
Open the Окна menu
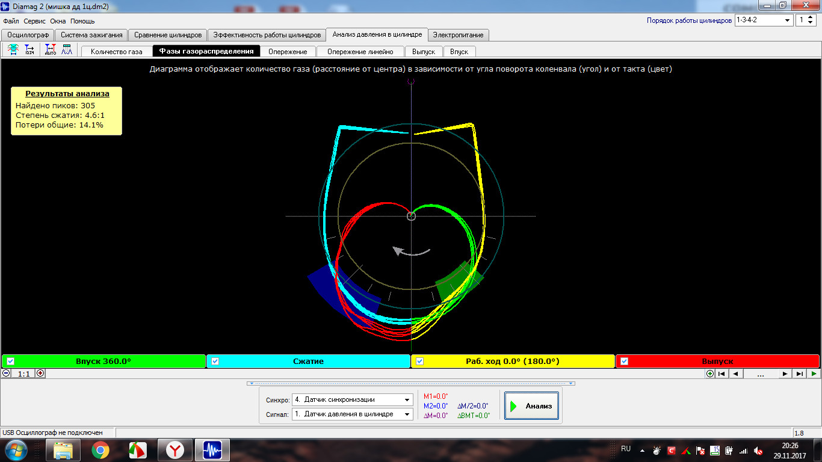58,21
